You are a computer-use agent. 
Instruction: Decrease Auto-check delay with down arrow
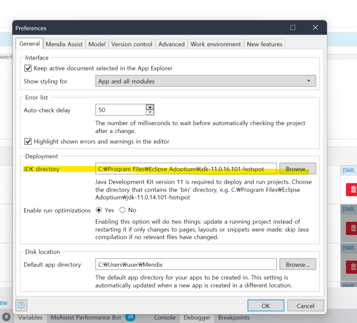(x=150, y=113)
